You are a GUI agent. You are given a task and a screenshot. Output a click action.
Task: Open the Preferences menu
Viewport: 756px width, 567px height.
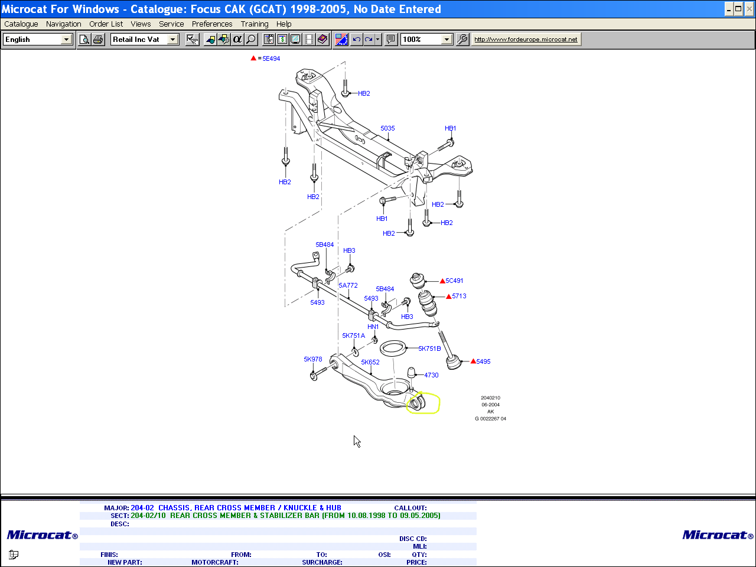pyautogui.click(x=212, y=24)
